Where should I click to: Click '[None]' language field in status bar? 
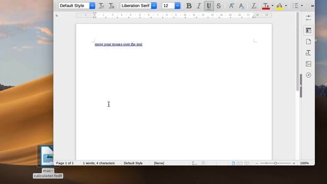(159, 163)
